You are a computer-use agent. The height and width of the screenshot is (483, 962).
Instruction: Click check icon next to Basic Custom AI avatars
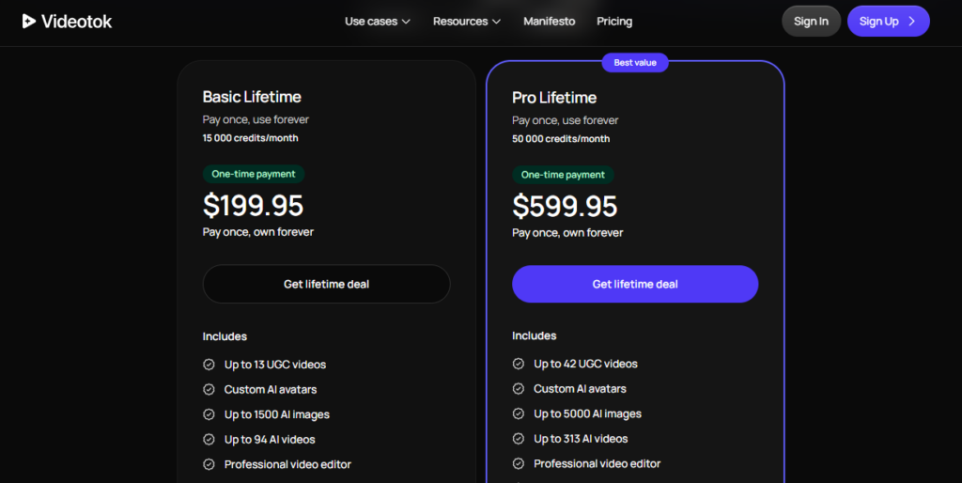coord(209,389)
